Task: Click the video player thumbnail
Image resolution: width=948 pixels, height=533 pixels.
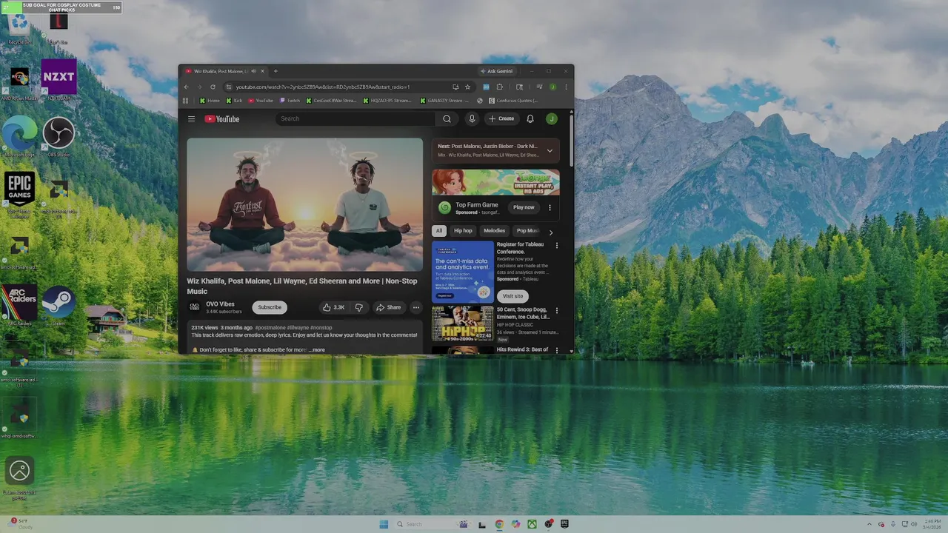Action: [304, 204]
